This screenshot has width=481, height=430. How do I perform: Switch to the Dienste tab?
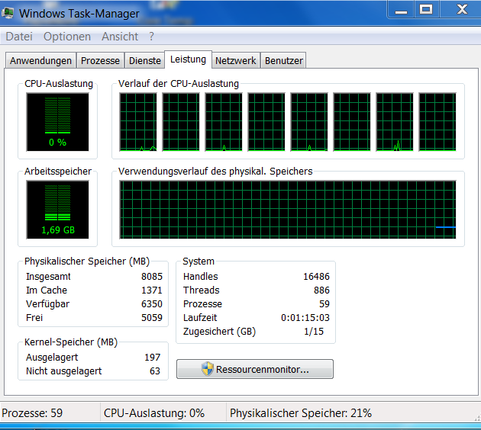(145, 61)
